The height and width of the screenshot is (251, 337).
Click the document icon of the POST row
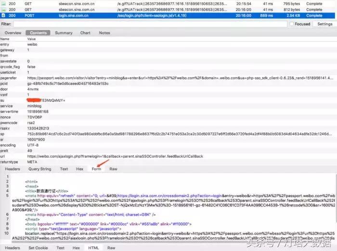point(3,15)
